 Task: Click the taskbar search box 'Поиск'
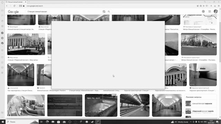click(x=22, y=122)
